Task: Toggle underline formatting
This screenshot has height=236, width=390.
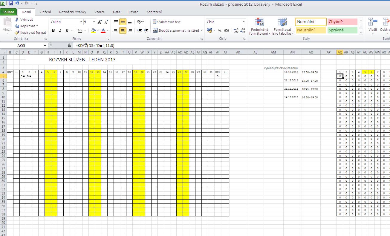Action: pyautogui.click(x=67, y=30)
